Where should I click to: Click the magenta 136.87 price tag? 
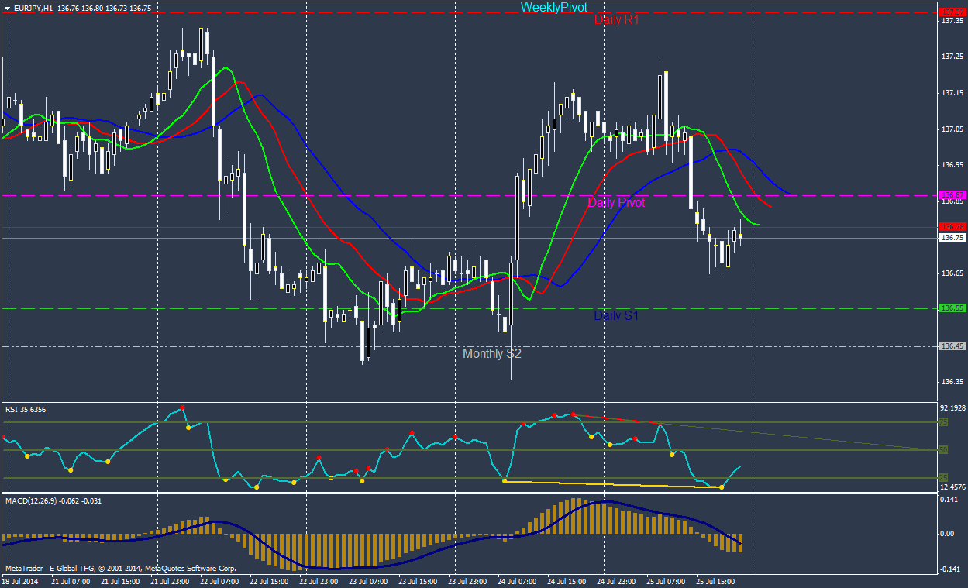[951, 194]
